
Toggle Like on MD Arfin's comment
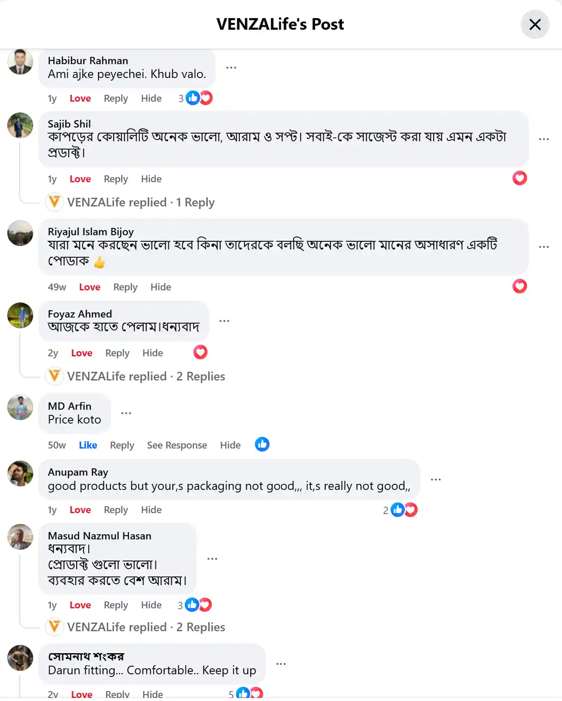point(88,445)
